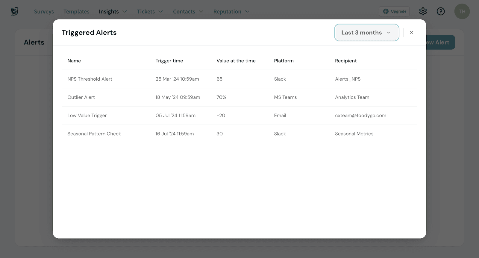The width and height of the screenshot is (479, 258).
Task: Expand the Tickets menu
Action: point(150,12)
